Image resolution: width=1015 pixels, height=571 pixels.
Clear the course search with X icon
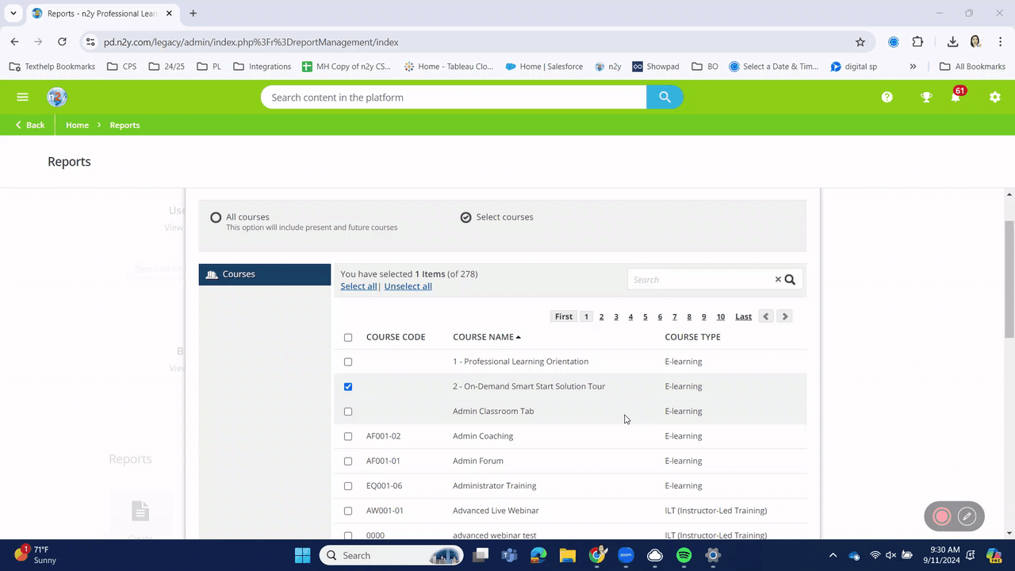(x=778, y=279)
